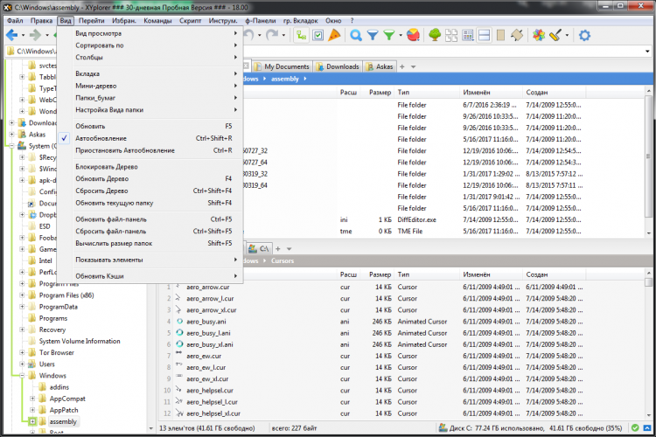Click the blue funnel filter icon
The height and width of the screenshot is (437, 656).
(x=373, y=36)
